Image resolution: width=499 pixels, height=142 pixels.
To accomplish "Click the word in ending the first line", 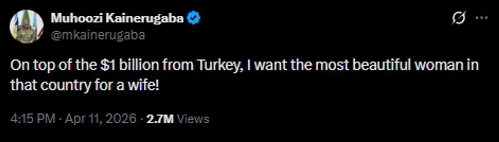I will (473, 66).
